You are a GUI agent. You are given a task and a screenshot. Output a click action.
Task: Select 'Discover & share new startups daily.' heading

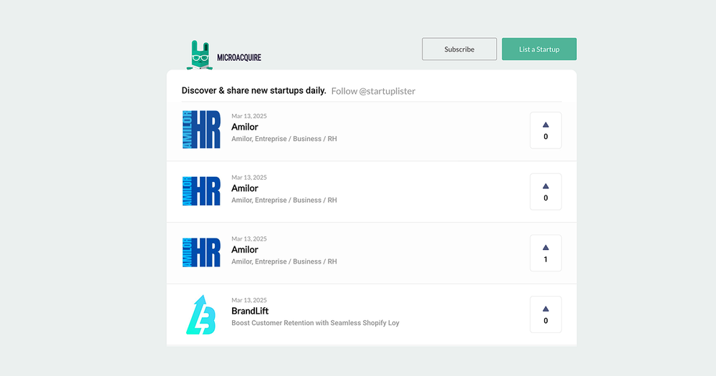pyautogui.click(x=254, y=90)
